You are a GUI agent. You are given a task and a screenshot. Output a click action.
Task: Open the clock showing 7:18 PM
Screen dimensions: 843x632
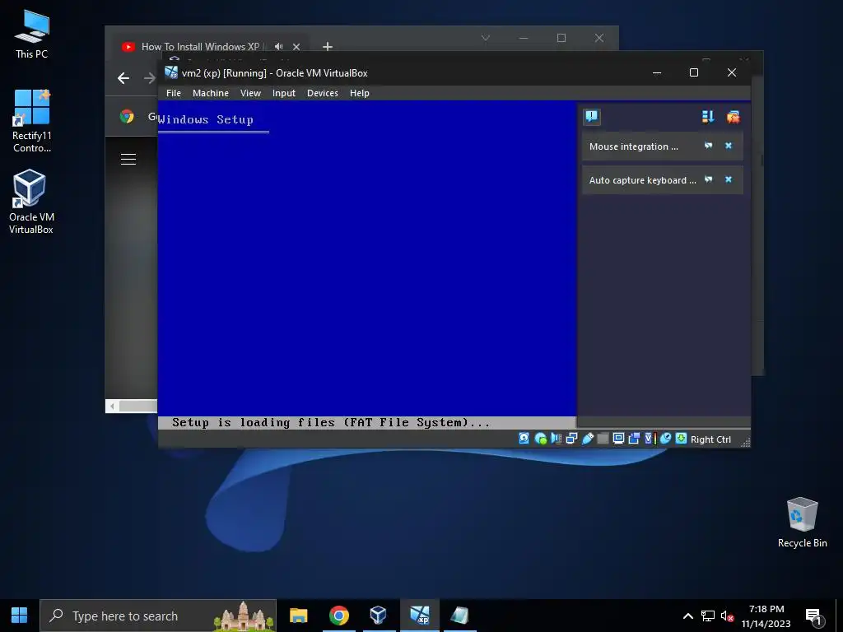pos(766,616)
